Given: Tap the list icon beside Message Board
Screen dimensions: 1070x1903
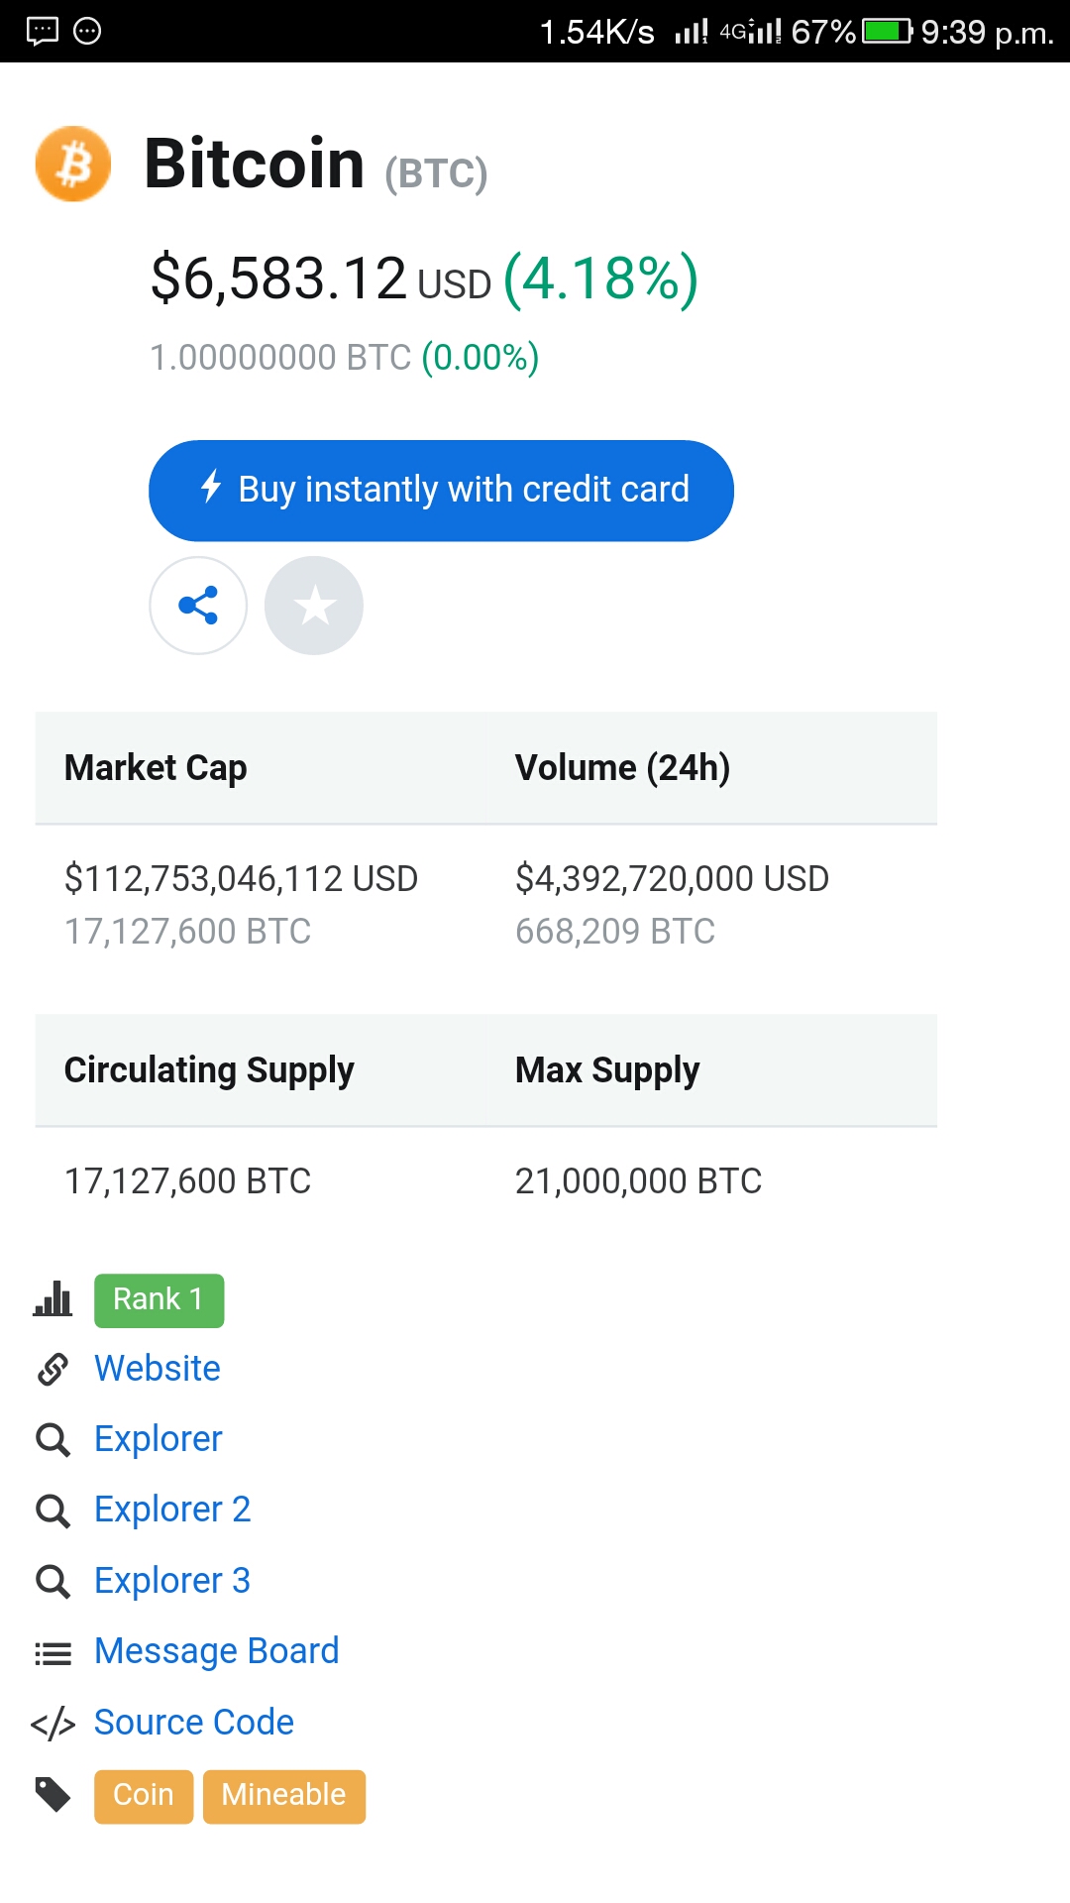Looking at the screenshot, I should [53, 1652].
